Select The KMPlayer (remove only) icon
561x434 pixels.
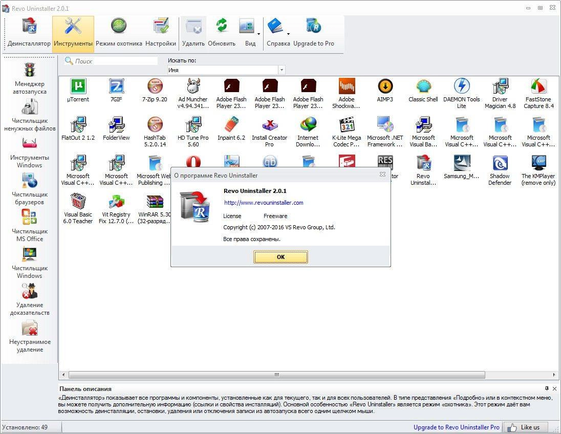coord(538,170)
